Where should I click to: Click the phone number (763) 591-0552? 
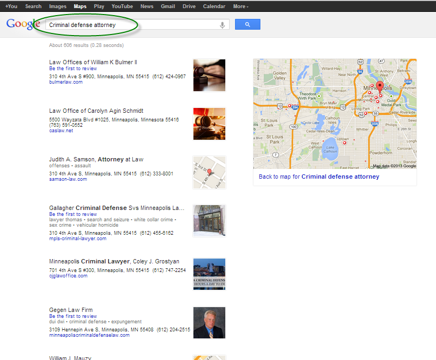pos(66,125)
